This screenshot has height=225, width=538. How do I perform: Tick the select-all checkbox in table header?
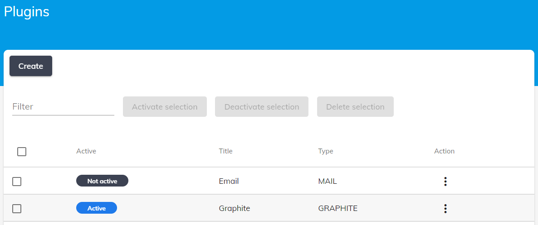pyautogui.click(x=22, y=152)
